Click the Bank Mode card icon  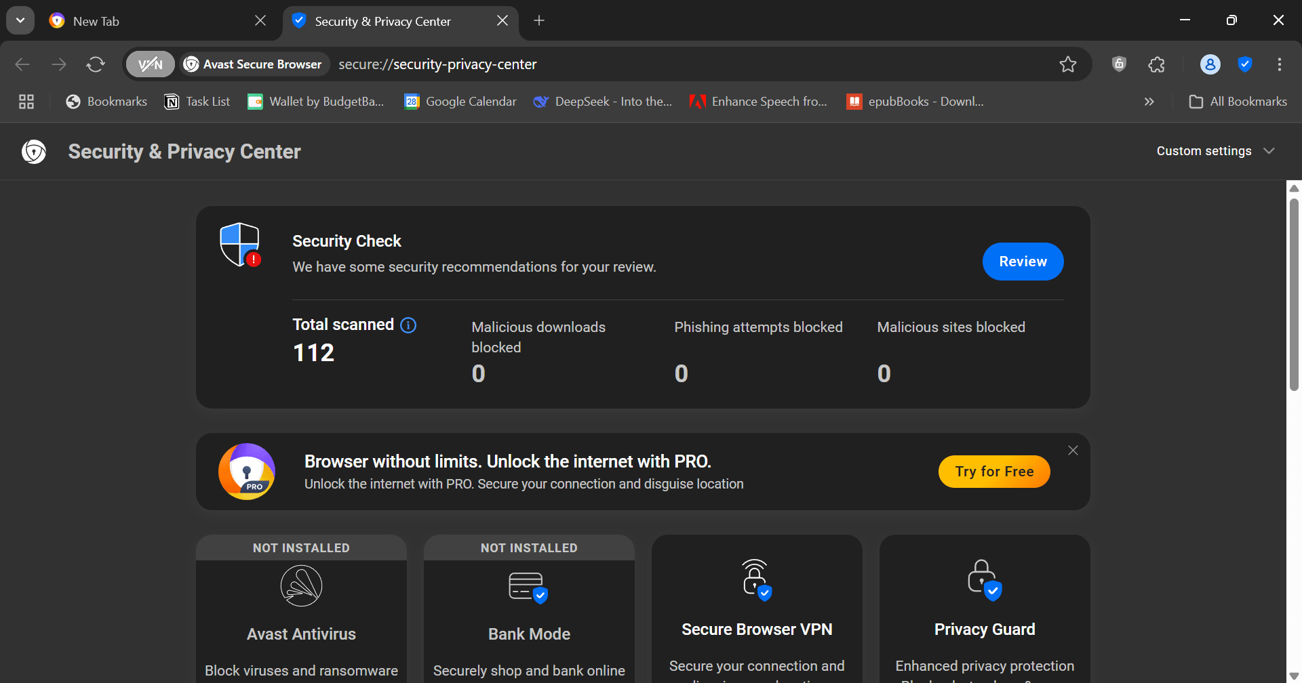pos(529,587)
